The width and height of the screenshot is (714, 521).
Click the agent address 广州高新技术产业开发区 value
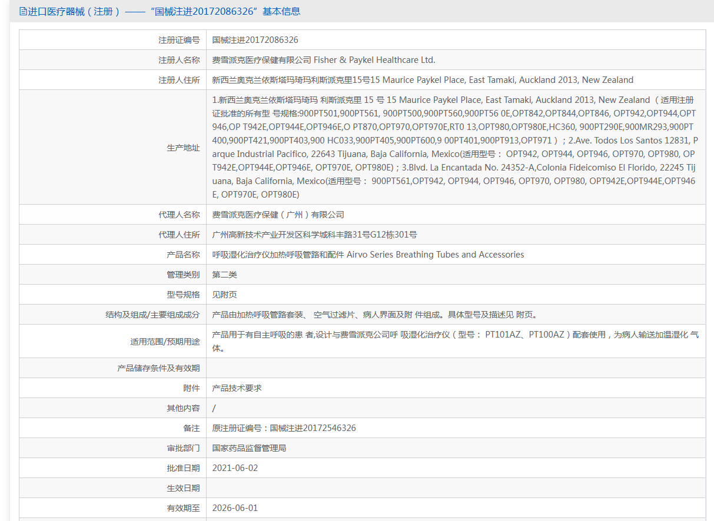(314, 235)
